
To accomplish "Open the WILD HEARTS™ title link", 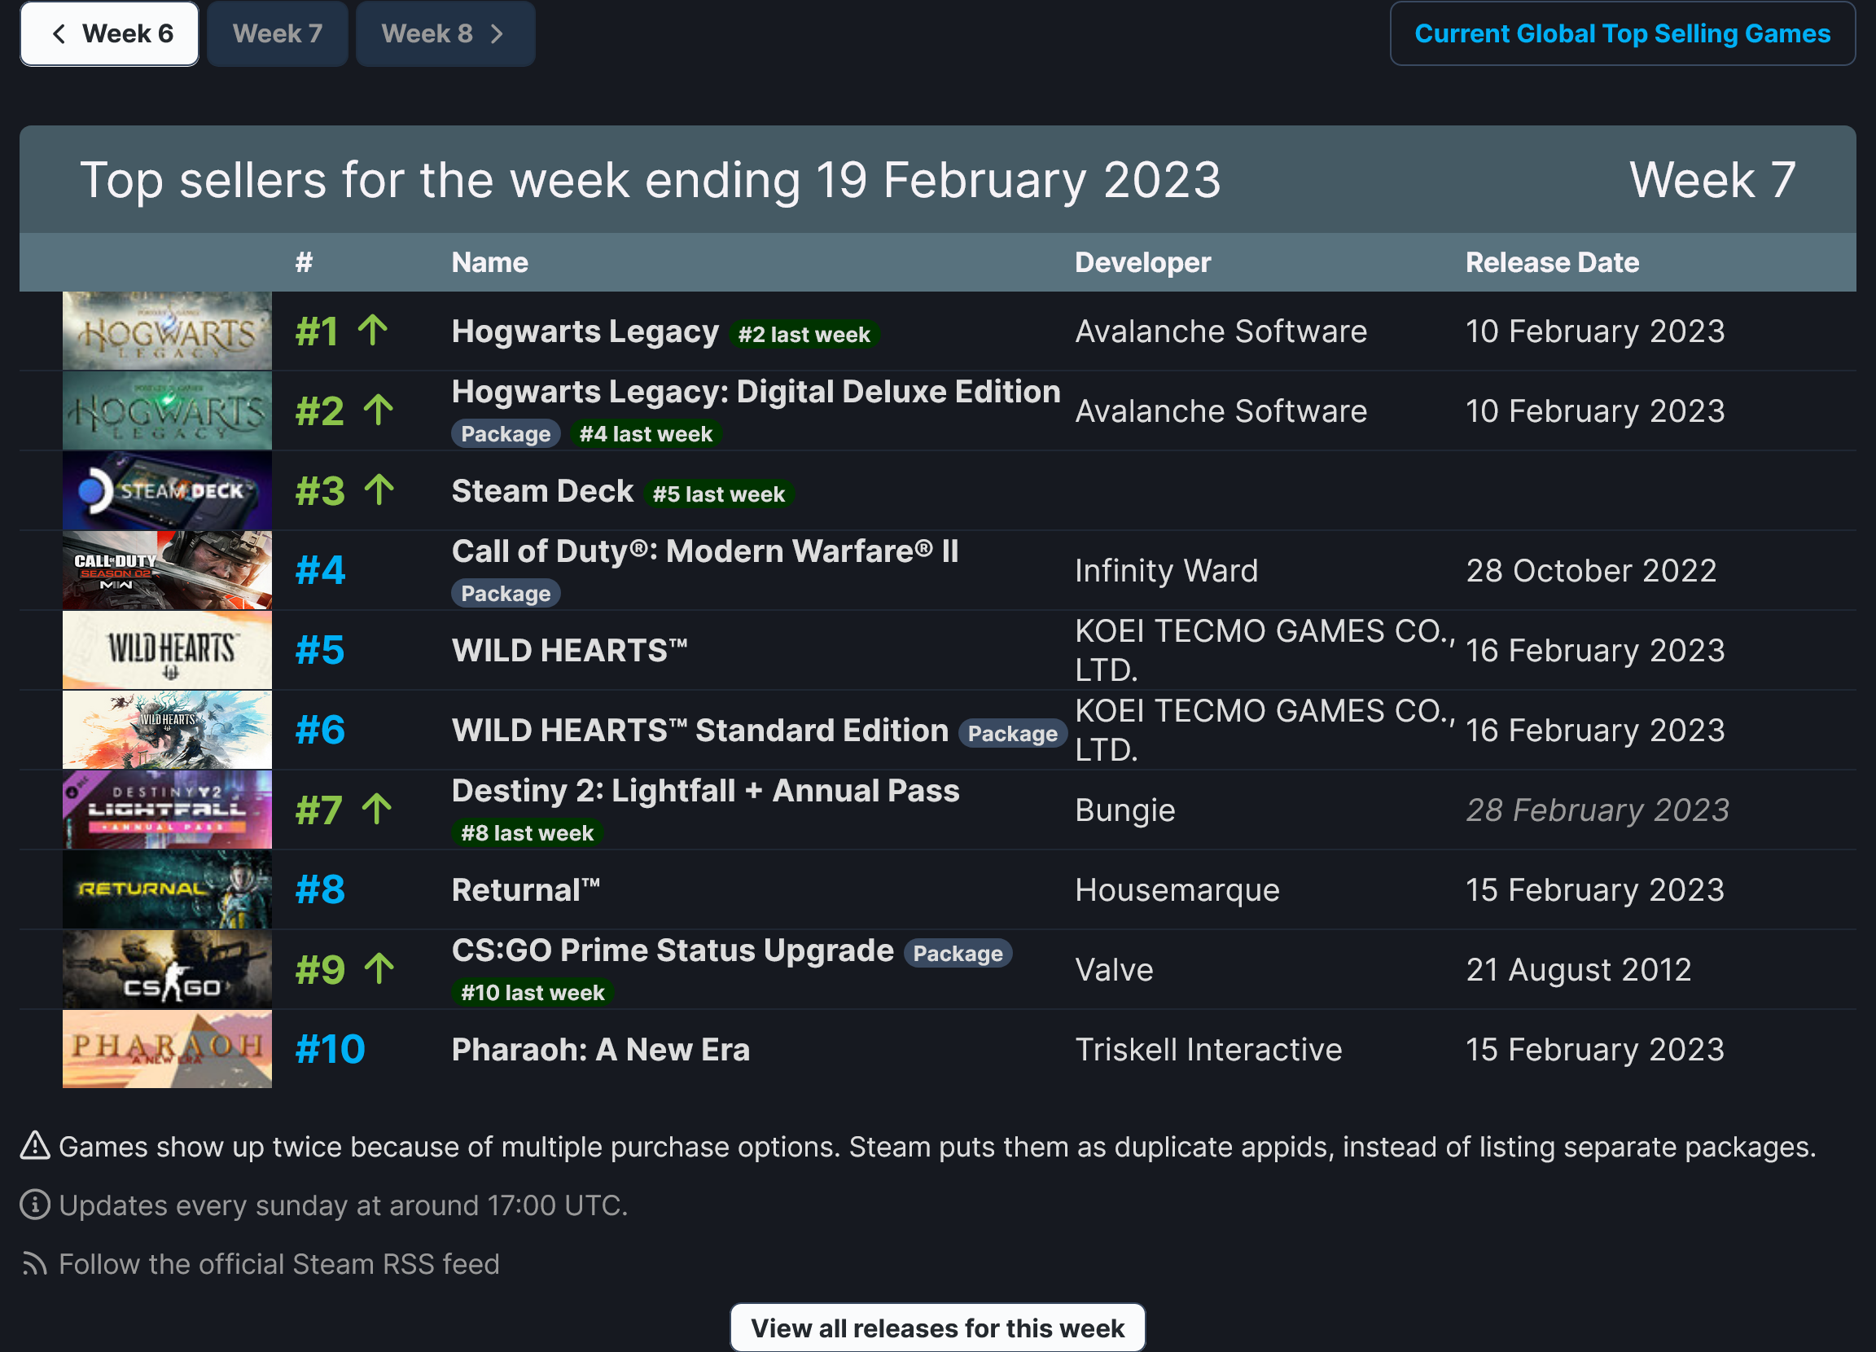I will [569, 651].
